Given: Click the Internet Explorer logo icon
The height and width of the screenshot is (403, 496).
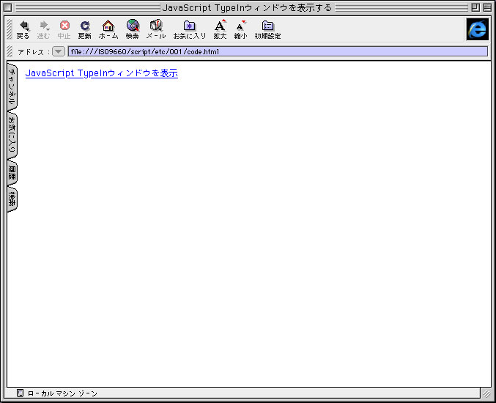Looking at the screenshot, I should (477, 29).
